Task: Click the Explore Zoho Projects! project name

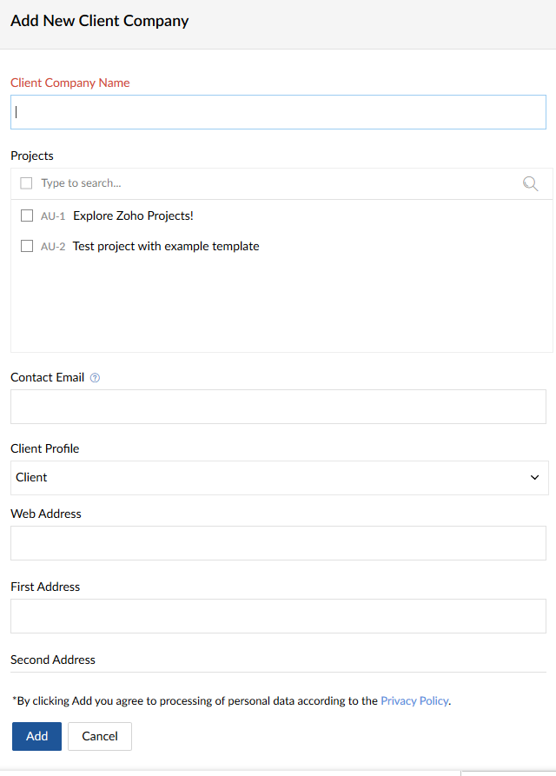Action: click(133, 216)
